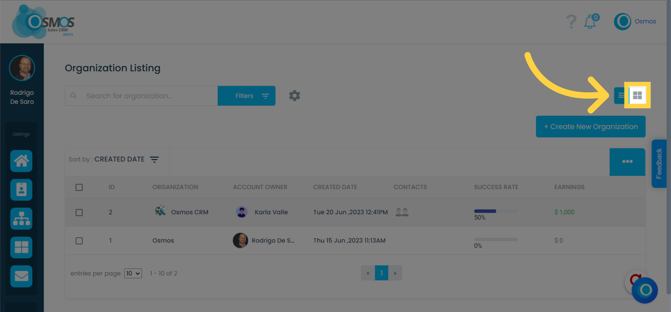
Task: Click the Osmos CRM organization logo
Action: 160,211
